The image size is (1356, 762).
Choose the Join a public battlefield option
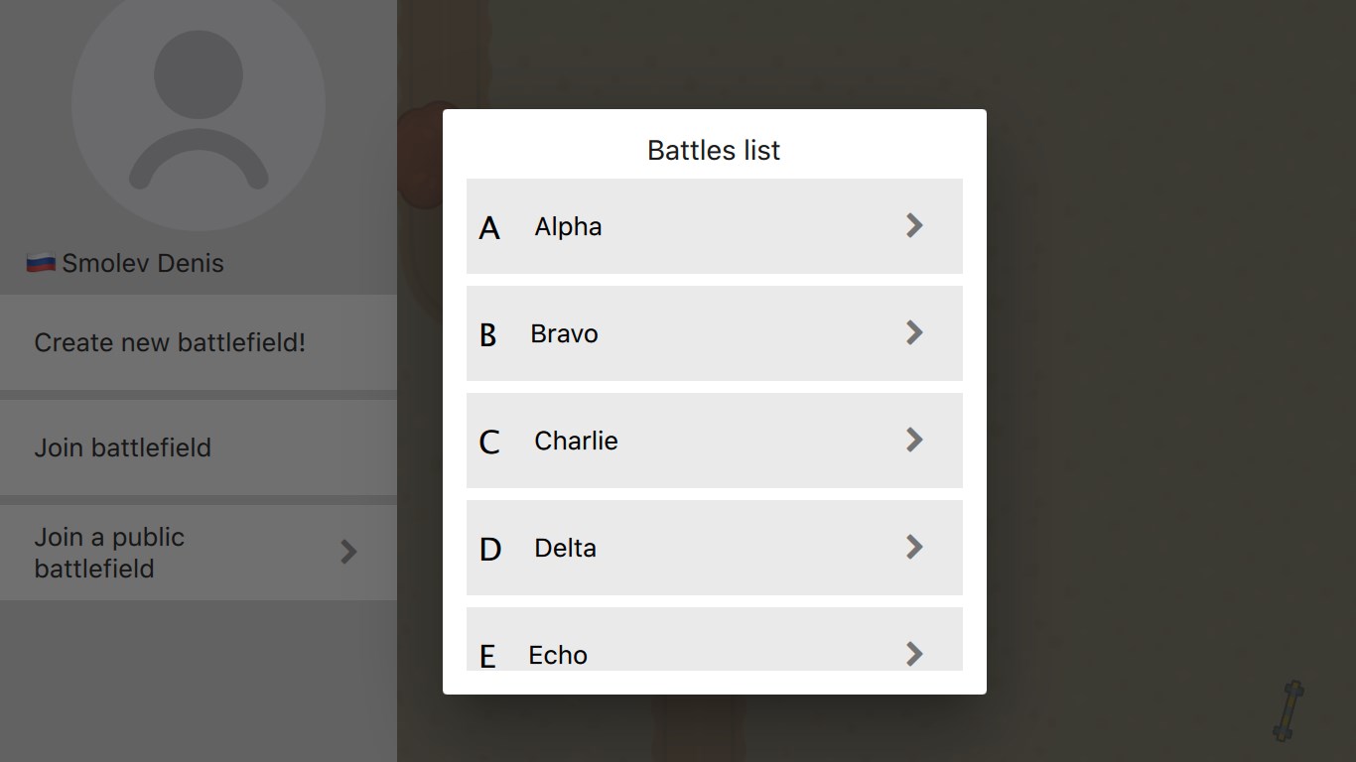tap(109, 553)
